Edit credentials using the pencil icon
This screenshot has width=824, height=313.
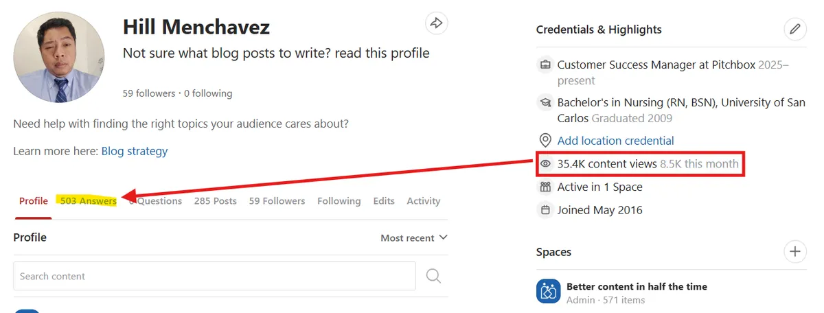click(794, 30)
